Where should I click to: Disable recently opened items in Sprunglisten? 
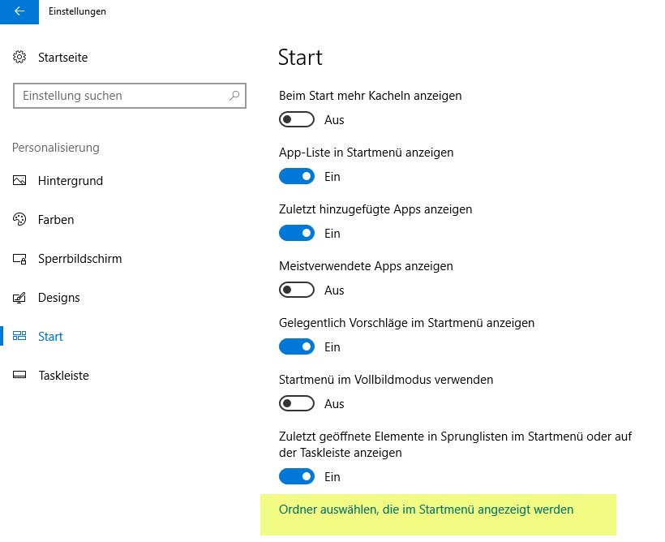[x=297, y=477]
